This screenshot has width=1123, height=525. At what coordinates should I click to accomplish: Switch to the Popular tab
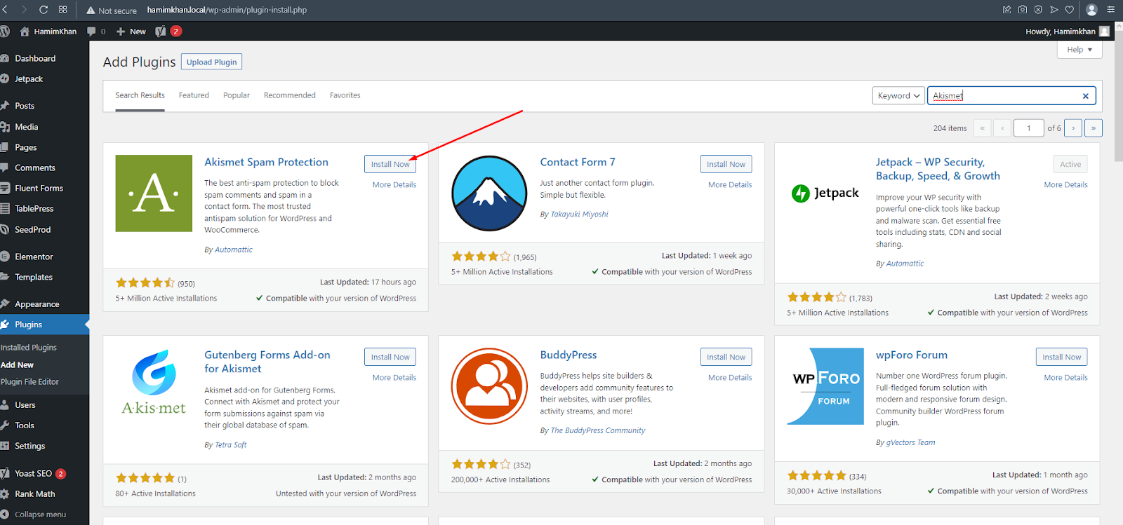click(x=237, y=95)
